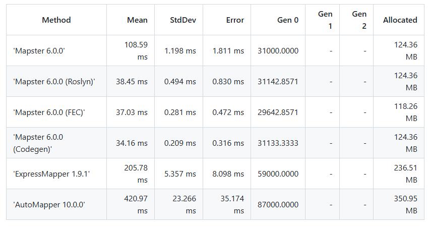Select the 'Mapster 6.0.0 (Codegen)' cell
The image size is (428, 227).
tap(38, 143)
